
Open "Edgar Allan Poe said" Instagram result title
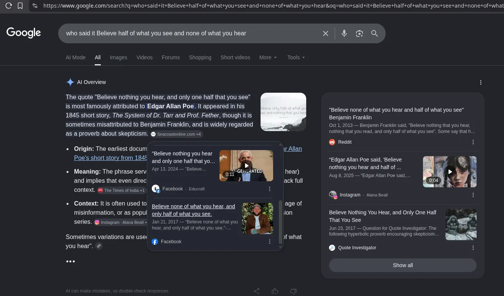point(365,163)
